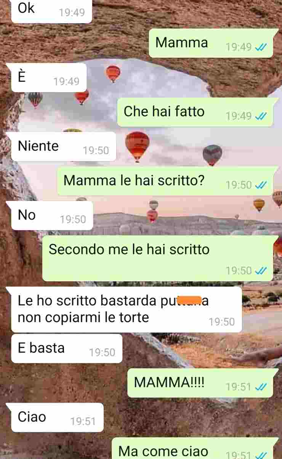The width and height of the screenshot is (282, 459).
Task: Click the "Mamma le hai scritto?" message text
Action: point(134,181)
